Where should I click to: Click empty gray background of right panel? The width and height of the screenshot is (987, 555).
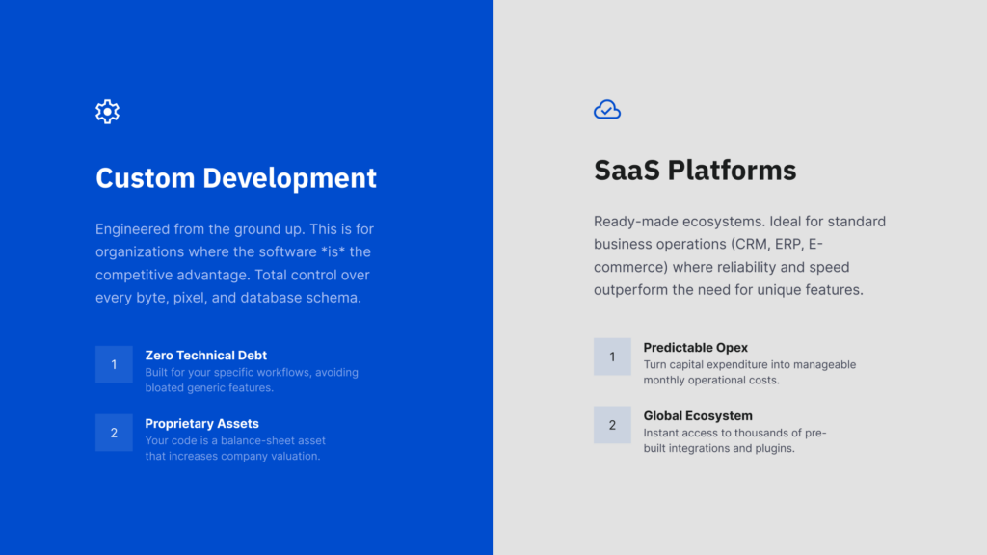(771, 511)
